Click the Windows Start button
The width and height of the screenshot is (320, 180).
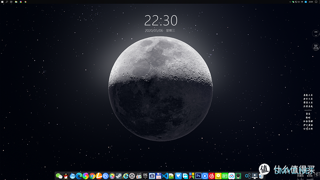point(2,2)
